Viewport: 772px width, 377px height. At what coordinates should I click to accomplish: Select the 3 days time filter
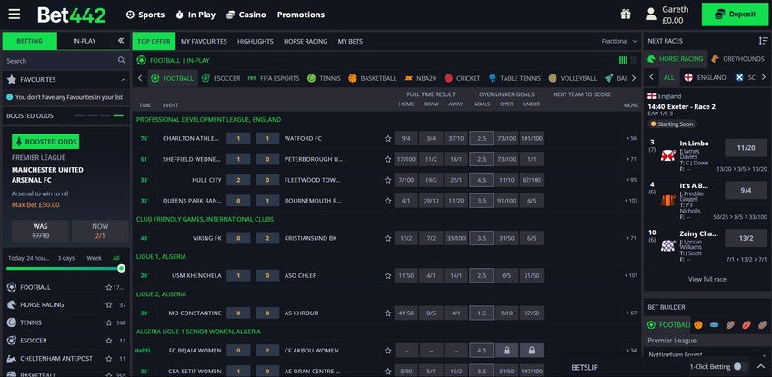click(66, 258)
